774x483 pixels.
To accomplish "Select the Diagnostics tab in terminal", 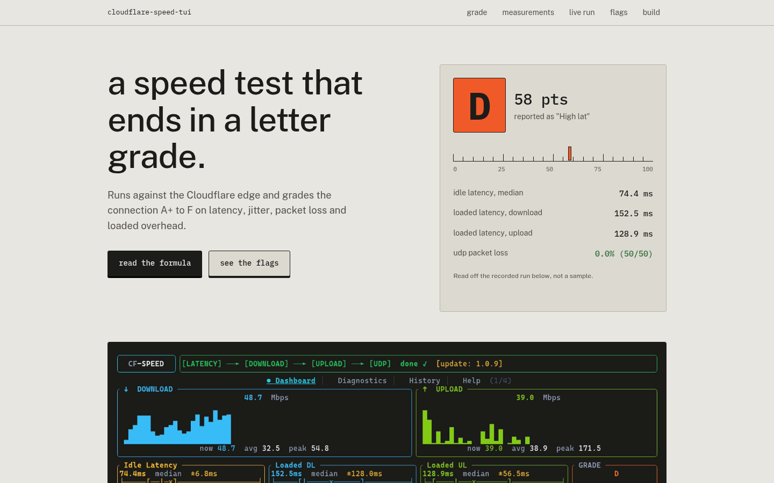I will pos(362,380).
